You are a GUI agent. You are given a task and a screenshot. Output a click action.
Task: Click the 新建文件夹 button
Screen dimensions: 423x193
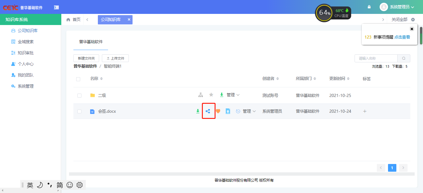pyautogui.click(x=86, y=58)
